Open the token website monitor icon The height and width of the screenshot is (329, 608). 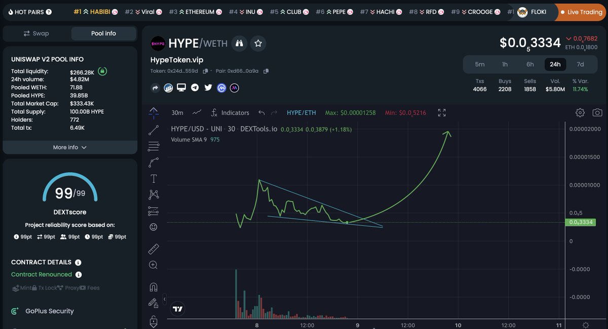click(x=181, y=88)
